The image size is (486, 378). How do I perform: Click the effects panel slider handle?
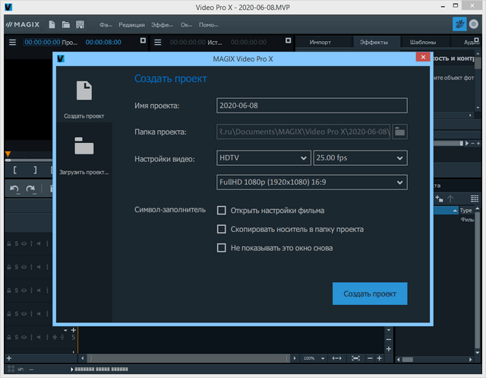coord(462,144)
